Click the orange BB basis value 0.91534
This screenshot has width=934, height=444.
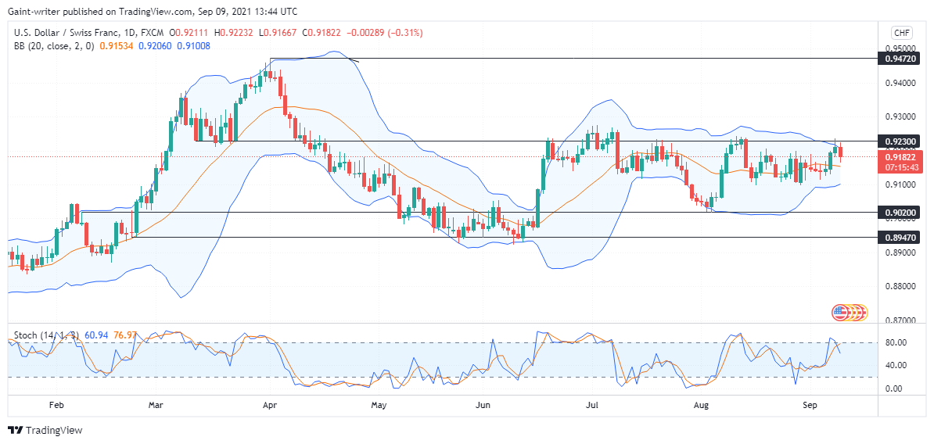(116, 46)
